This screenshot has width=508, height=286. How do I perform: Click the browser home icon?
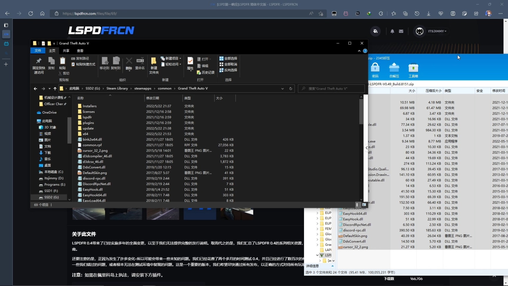42,14
